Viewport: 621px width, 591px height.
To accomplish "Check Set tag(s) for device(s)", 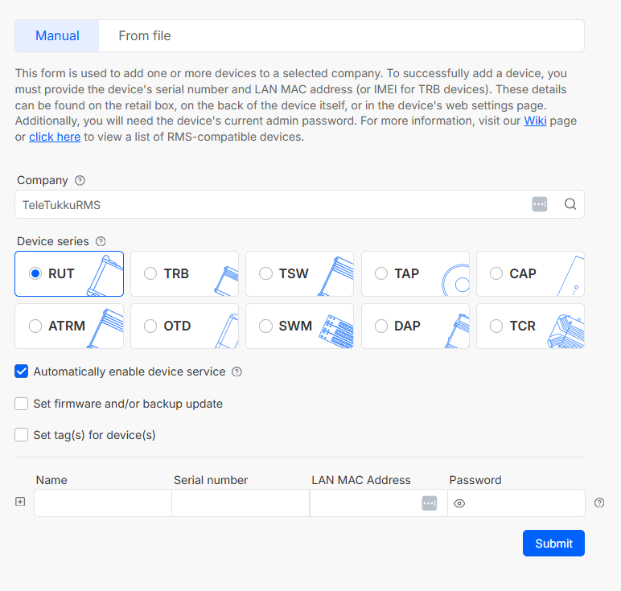I will (x=22, y=435).
